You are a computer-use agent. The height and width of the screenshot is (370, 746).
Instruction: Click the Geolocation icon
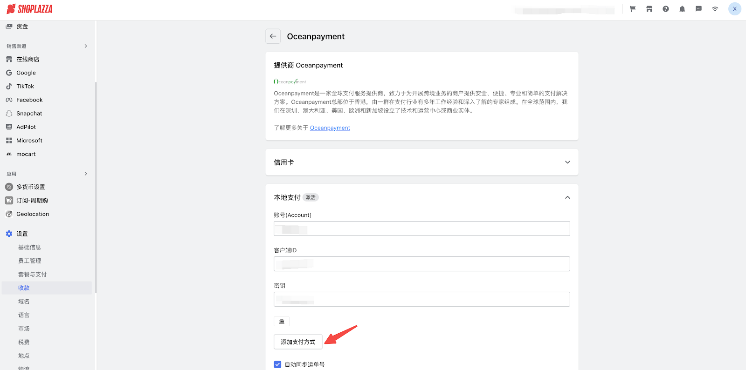point(9,214)
